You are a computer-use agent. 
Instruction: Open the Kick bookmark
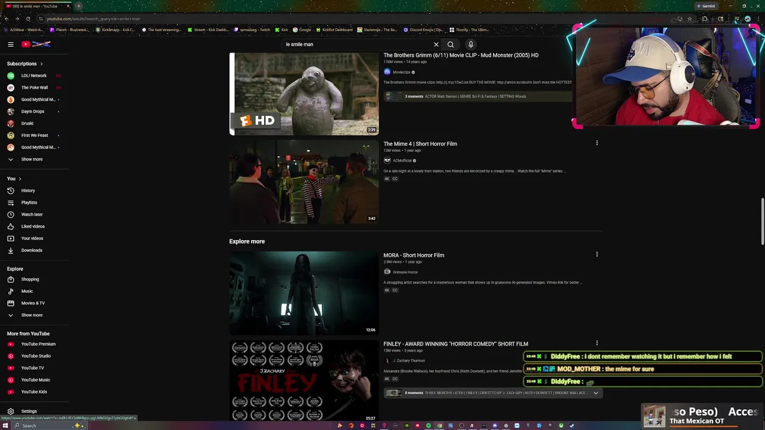point(281,29)
